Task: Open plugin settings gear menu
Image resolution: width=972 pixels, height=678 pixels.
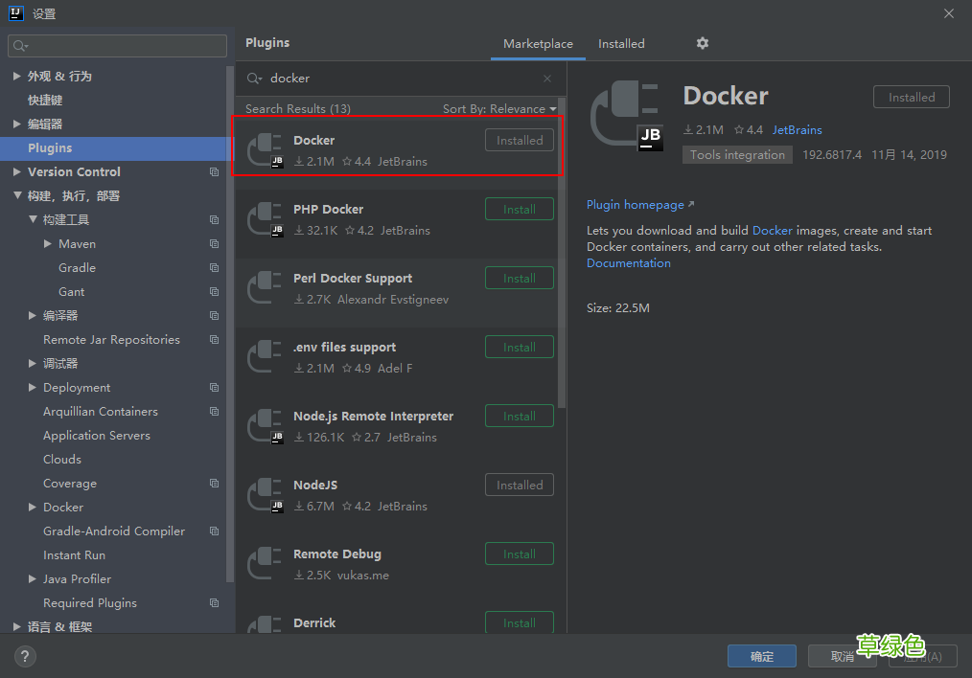Action: pyautogui.click(x=703, y=43)
